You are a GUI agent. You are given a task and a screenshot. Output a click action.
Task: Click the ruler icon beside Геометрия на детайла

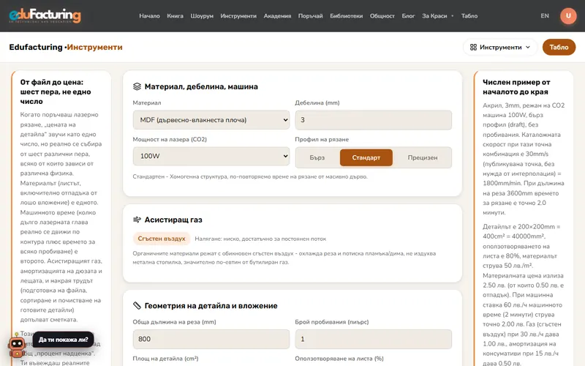click(137, 305)
